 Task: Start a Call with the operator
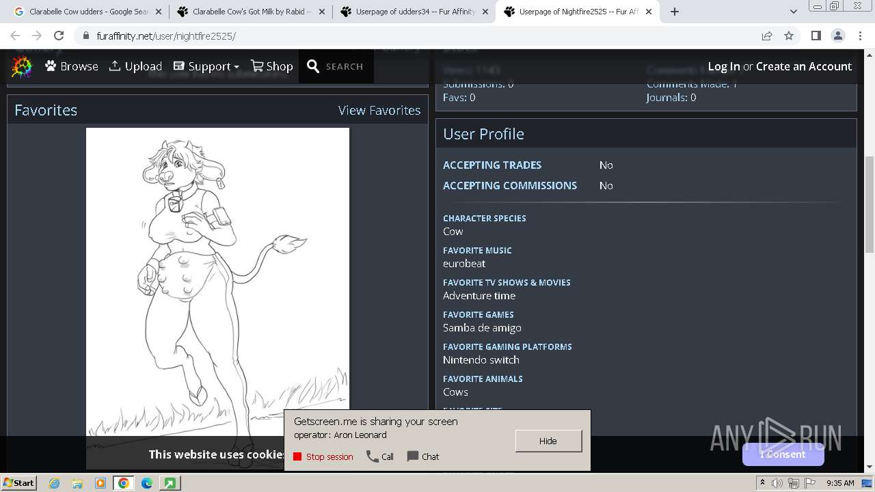point(380,456)
